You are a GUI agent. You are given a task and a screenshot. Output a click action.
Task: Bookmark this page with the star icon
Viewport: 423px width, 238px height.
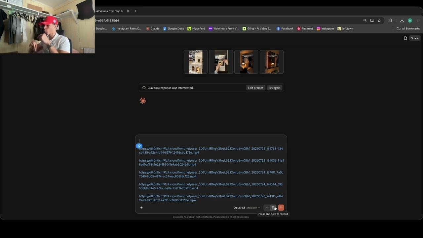(x=379, y=20)
